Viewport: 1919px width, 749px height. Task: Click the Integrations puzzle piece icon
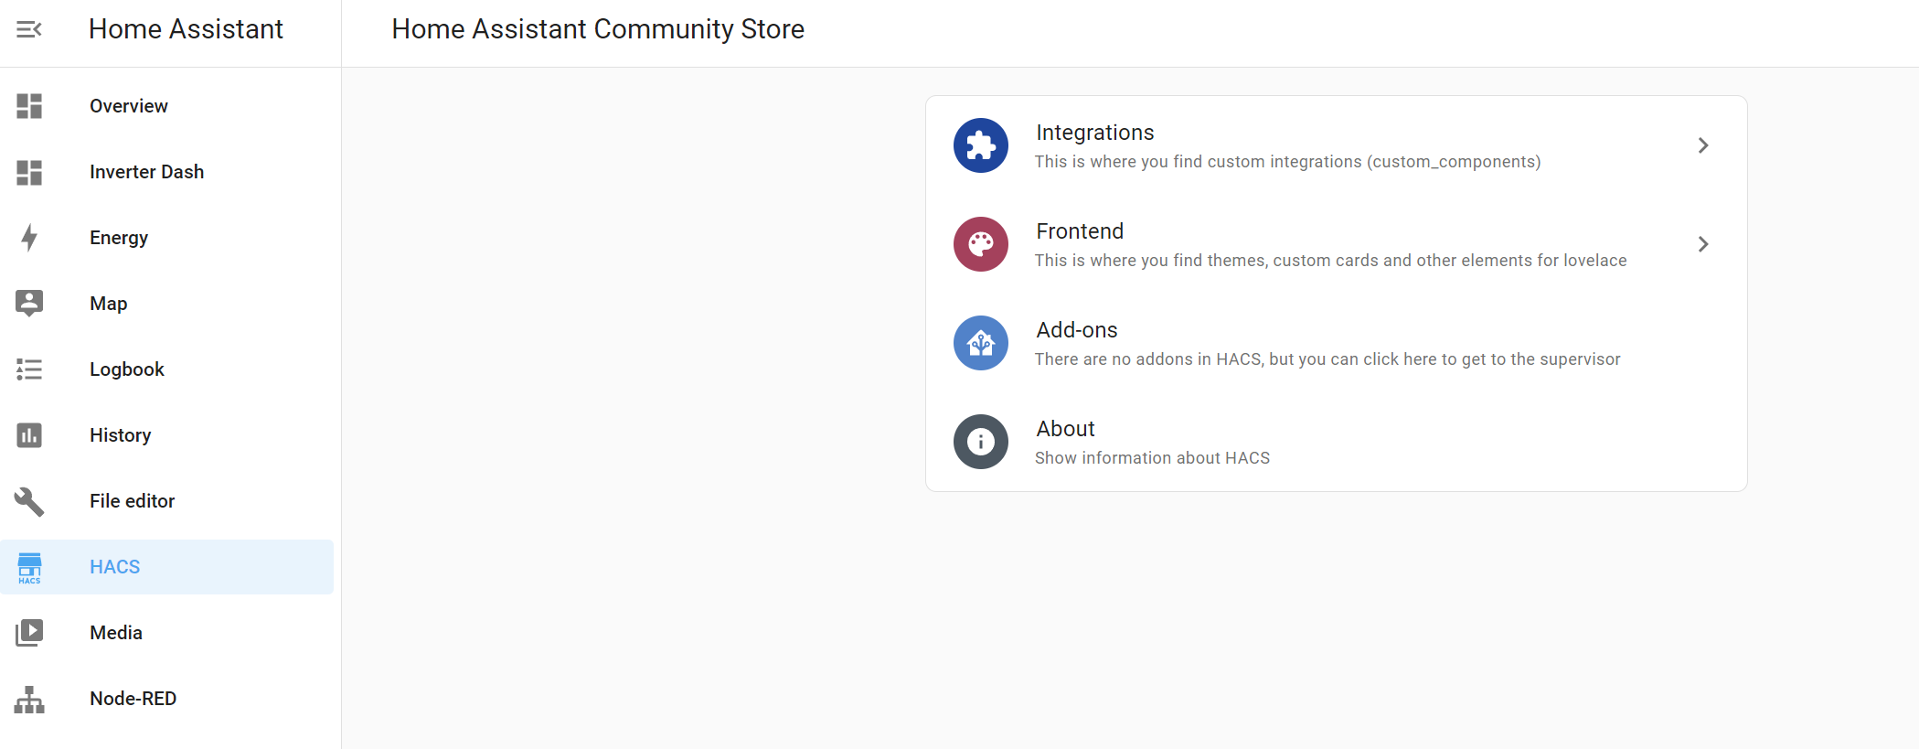pyautogui.click(x=980, y=145)
